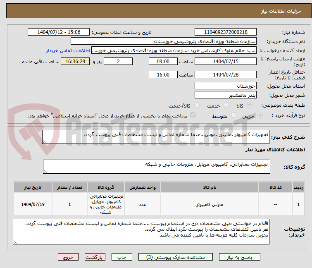
Task: Click the شهر محل تحویل field بندر ماهشهر
Action: (226, 95)
